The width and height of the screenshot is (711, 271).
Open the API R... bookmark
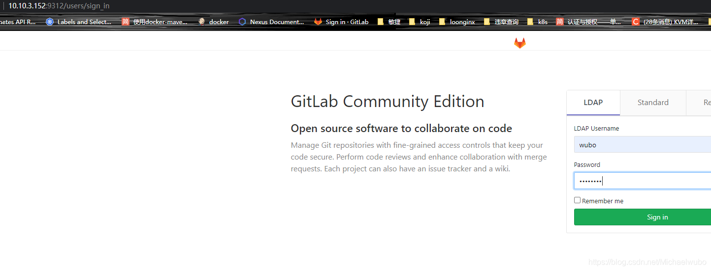coord(18,22)
